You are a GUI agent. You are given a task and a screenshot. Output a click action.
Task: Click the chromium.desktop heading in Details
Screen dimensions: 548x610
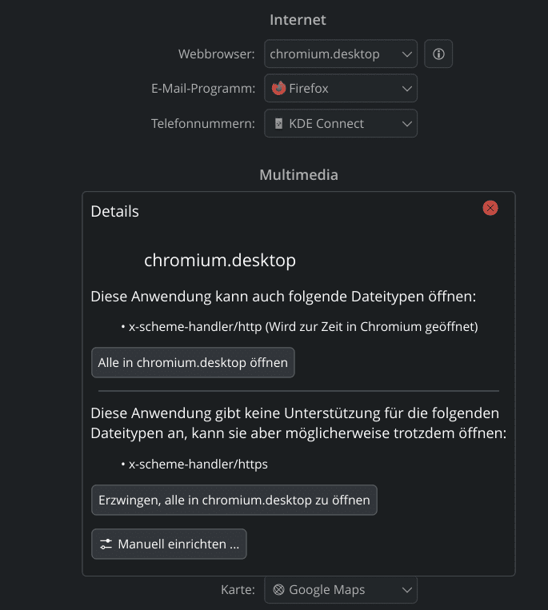[220, 260]
